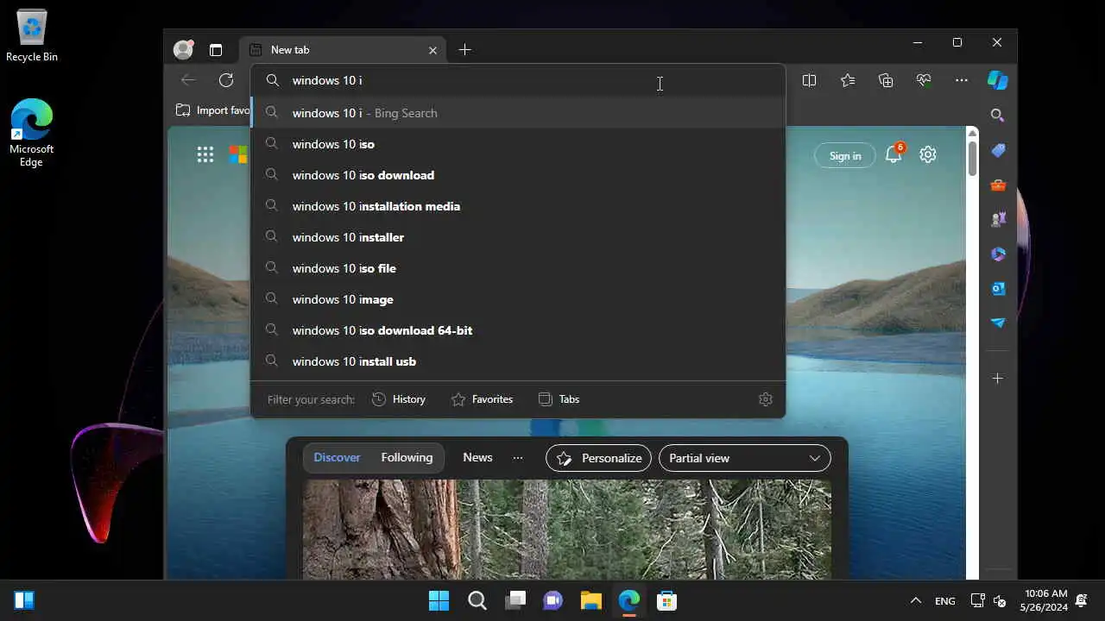Screen dimensions: 1105x621
Task: Close the New tab tab
Action: pos(433,50)
